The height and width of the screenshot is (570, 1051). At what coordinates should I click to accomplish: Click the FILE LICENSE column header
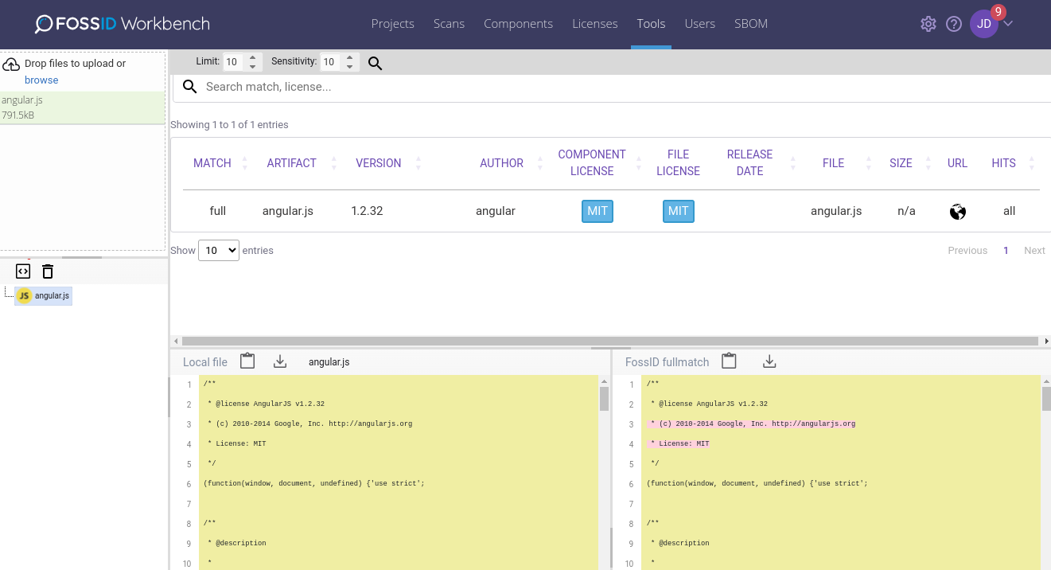coord(678,163)
